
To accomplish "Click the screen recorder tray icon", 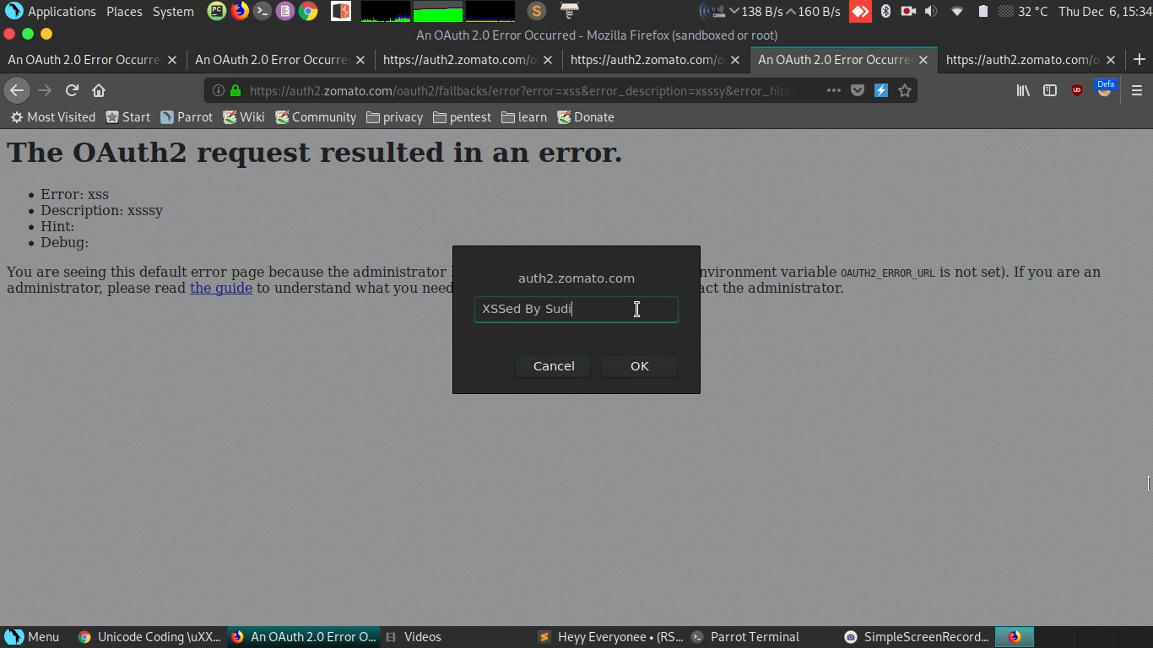I will point(908,11).
